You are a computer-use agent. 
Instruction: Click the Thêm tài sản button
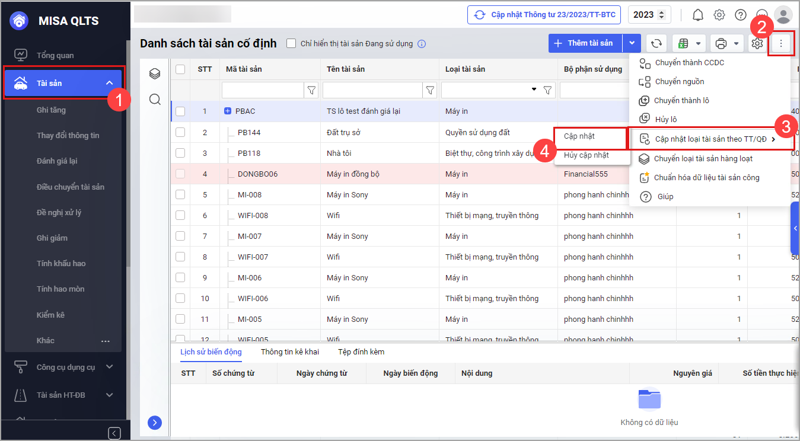[585, 43]
